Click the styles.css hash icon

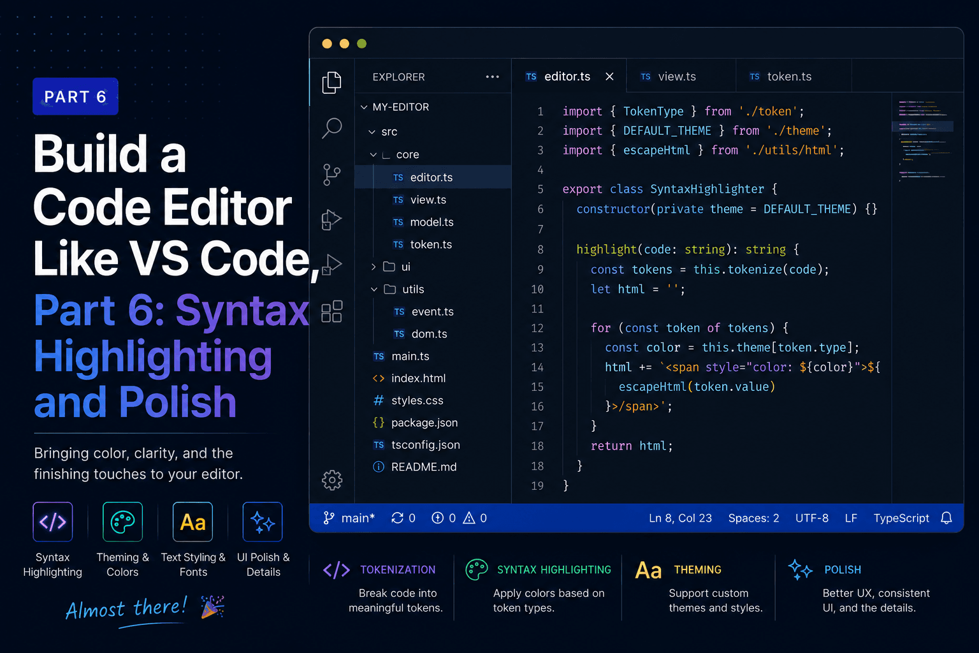[379, 400]
